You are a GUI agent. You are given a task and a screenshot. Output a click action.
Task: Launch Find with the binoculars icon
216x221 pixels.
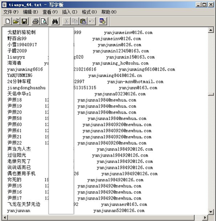coord(55,22)
